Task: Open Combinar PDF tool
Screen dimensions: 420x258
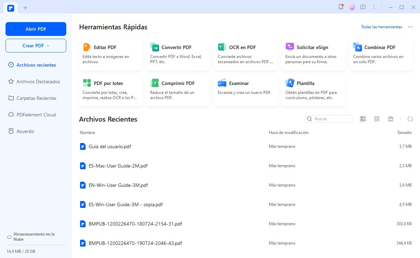Action: [x=381, y=55]
